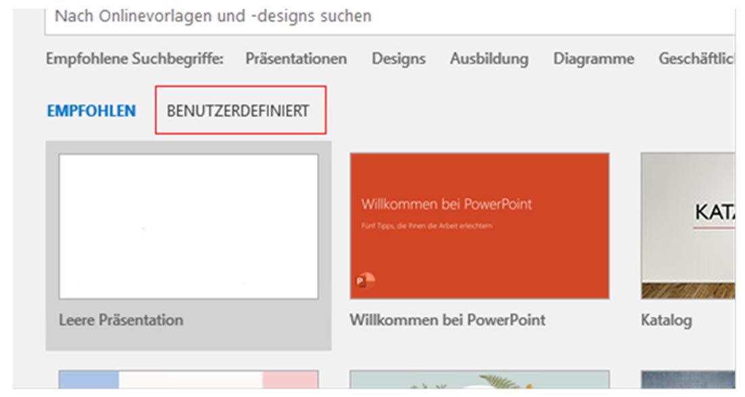Open the BENUTZERDEFINIERT tab

(237, 111)
